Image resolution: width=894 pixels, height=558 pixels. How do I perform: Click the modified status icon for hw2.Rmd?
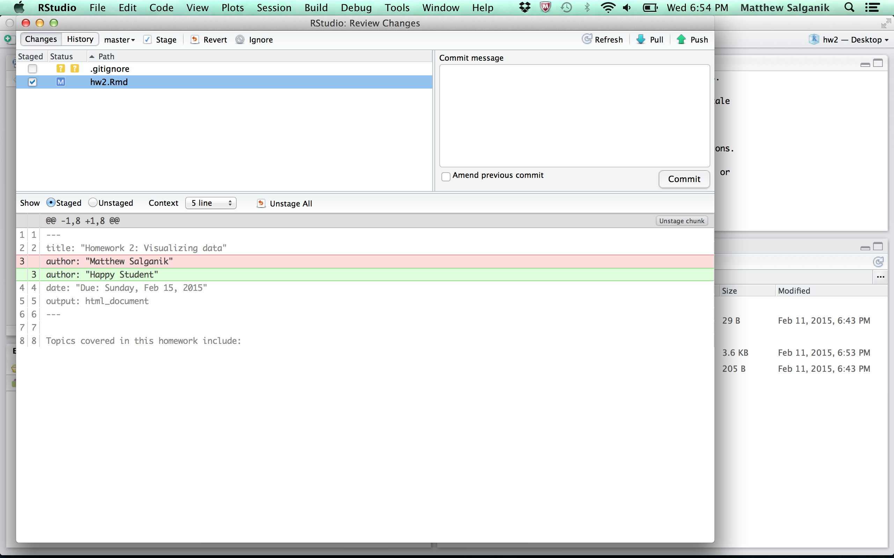pyautogui.click(x=60, y=82)
